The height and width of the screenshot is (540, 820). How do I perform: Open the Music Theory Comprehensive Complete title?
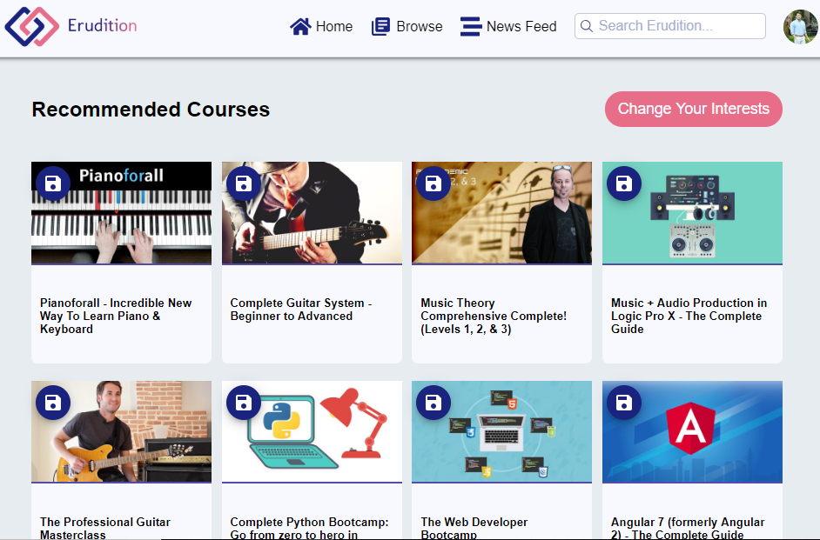click(494, 316)
